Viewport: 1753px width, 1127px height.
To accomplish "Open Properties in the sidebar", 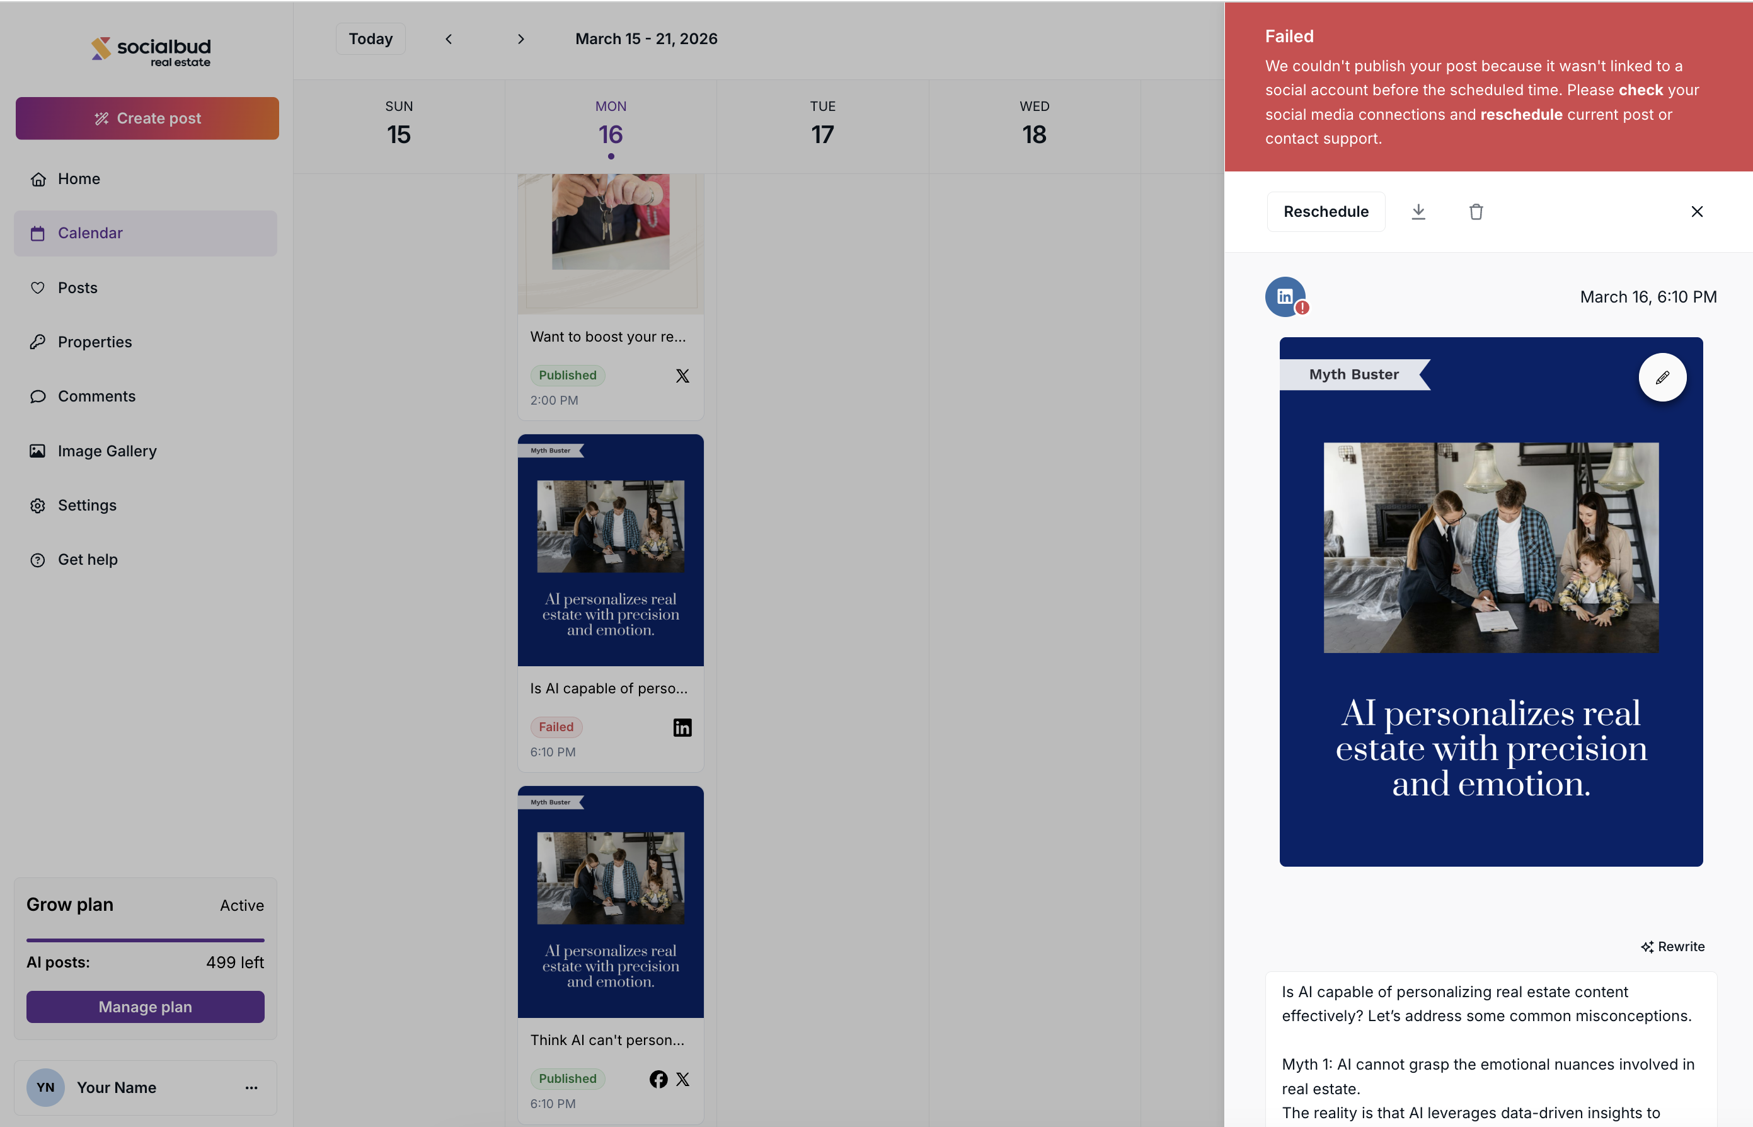I will [95, 342].
